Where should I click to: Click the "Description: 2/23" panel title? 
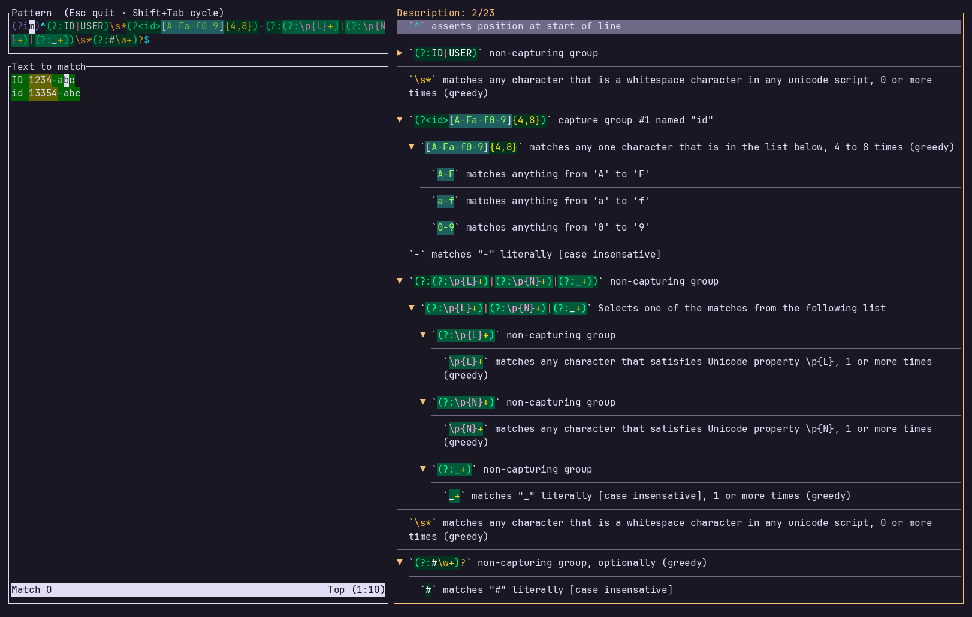click(x=446, y=13)
